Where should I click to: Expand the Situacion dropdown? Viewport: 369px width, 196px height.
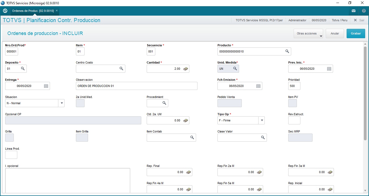[x=62, y=103]
